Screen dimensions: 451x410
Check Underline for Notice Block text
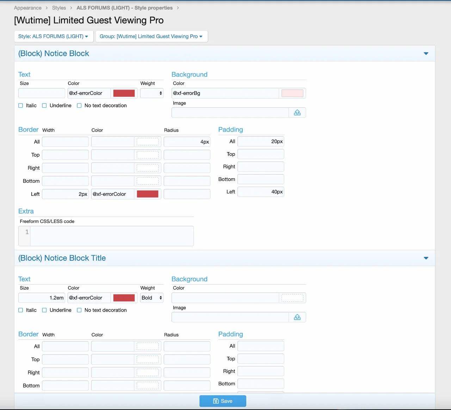point(44,105)
